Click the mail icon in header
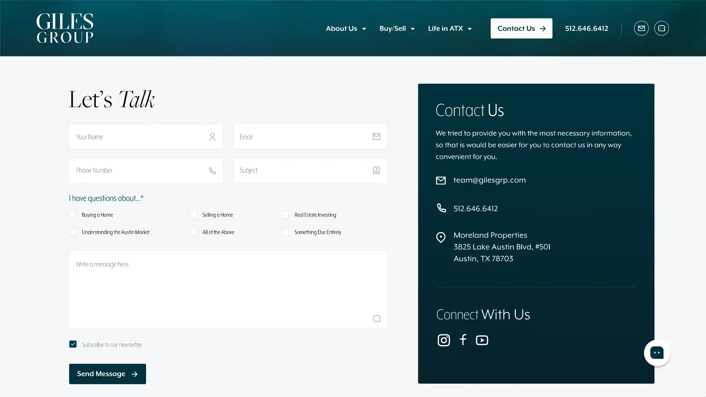 (641, 28)
